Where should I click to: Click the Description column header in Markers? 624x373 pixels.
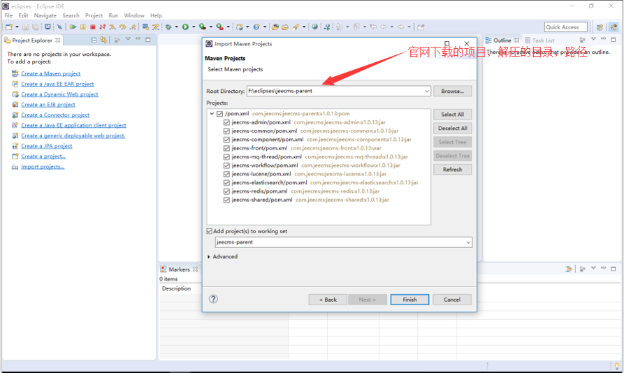[x=176, y=288]
